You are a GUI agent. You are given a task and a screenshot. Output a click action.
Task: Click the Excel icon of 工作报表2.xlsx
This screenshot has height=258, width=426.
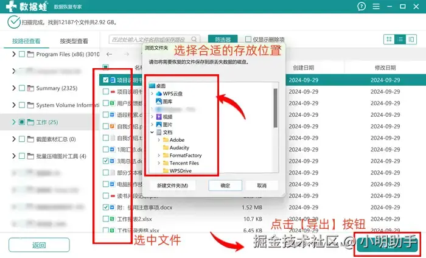112,218
